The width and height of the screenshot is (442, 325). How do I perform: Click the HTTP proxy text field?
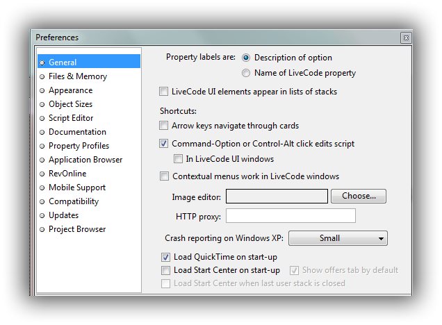tap(290, 216)
